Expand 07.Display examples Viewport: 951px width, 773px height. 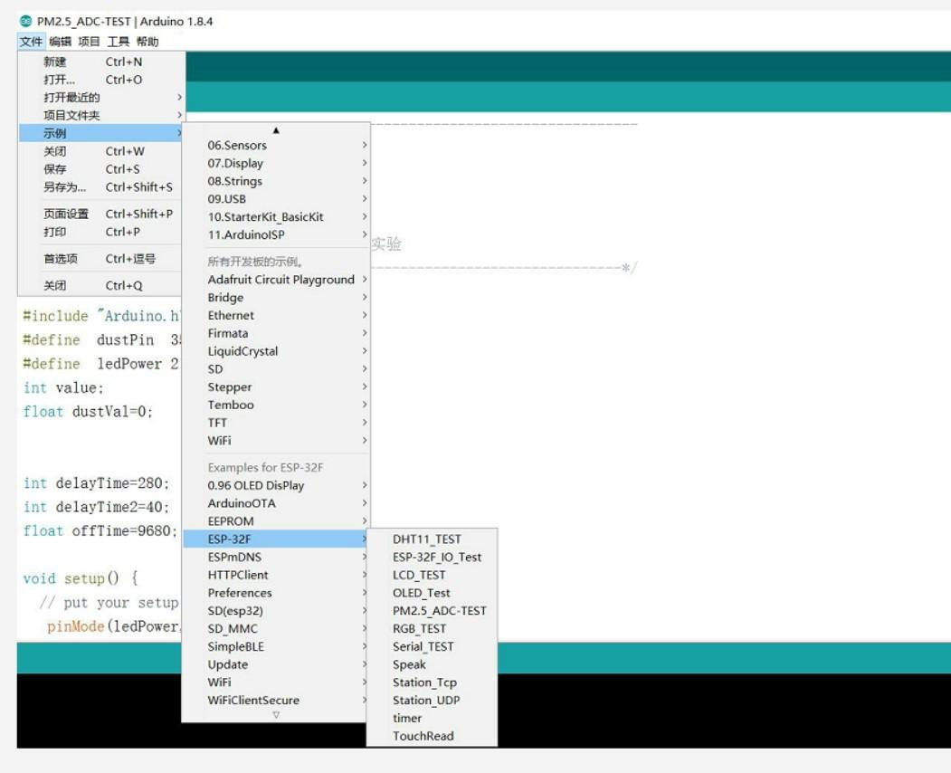coord(276,163)
